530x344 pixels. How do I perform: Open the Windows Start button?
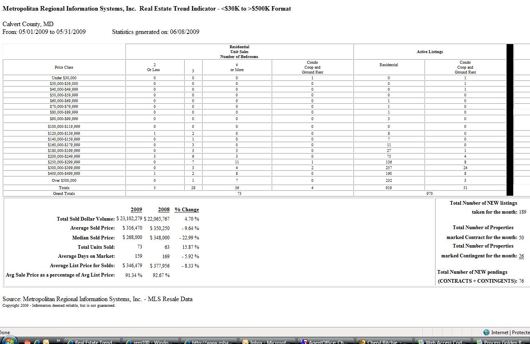(x=9, y=341)
